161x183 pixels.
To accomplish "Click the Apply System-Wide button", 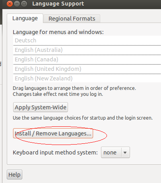I will click(x=41, y=107).
